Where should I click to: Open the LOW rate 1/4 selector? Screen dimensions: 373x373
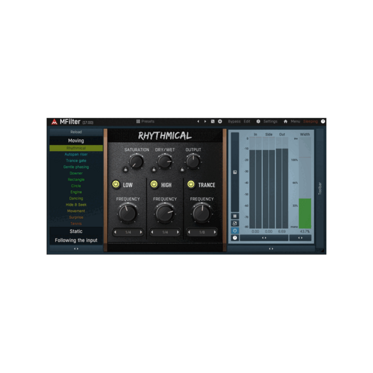pos(128,232)
